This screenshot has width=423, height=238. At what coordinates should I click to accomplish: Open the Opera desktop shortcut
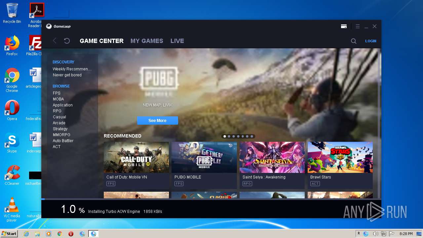click(12, 110)
